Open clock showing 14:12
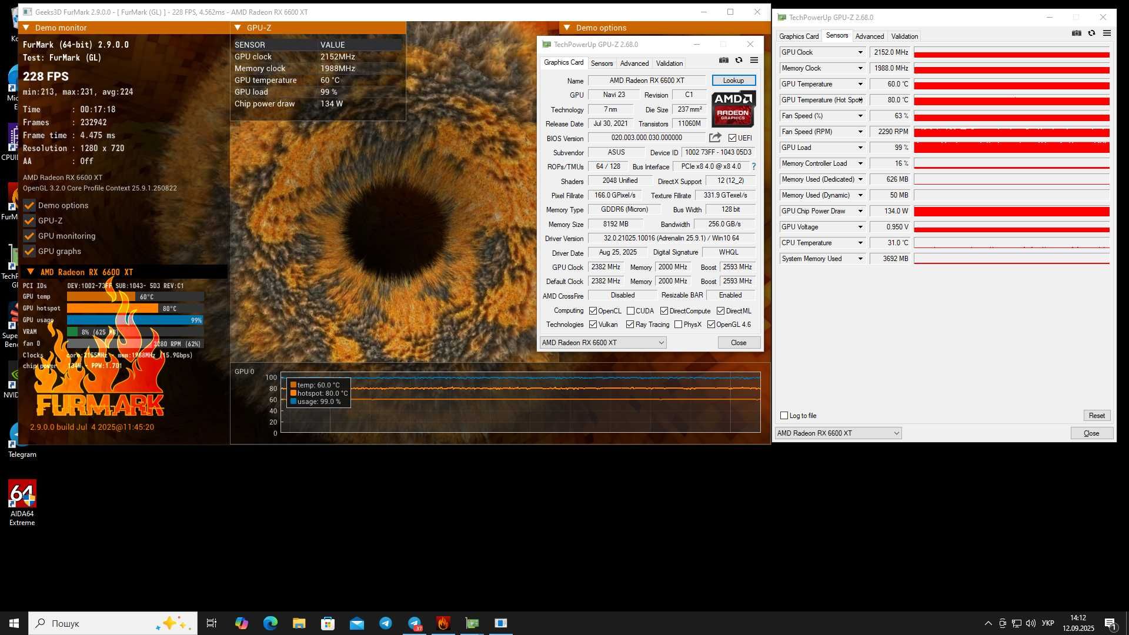Screen dimensions: 1129x635 point(1078,623)
